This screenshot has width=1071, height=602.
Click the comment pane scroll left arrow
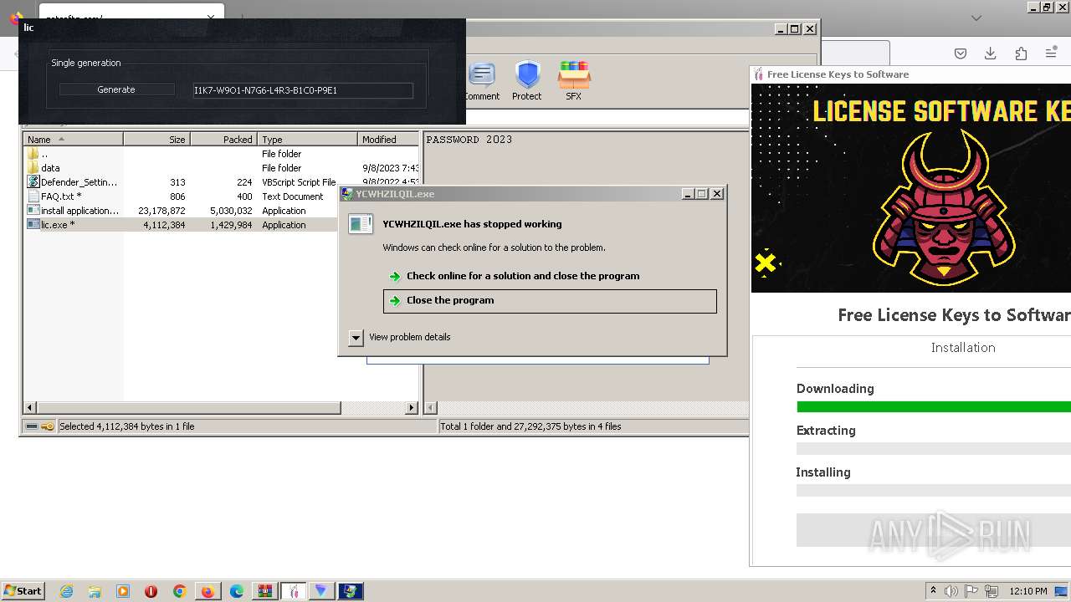pos(431,408)
